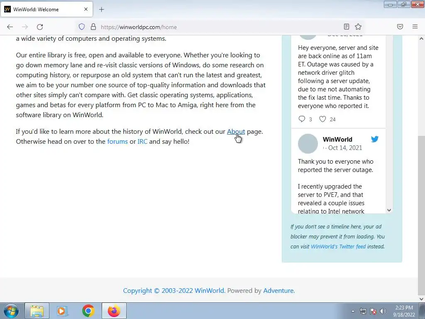This screenshot has height=319, width=425.
Task: Open the Firefox hamburger menu
Action: click(x=415, y=27)
